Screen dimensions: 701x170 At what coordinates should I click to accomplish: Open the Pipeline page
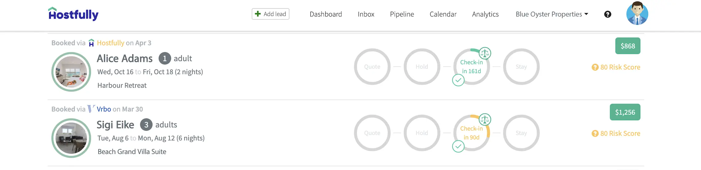402,14
